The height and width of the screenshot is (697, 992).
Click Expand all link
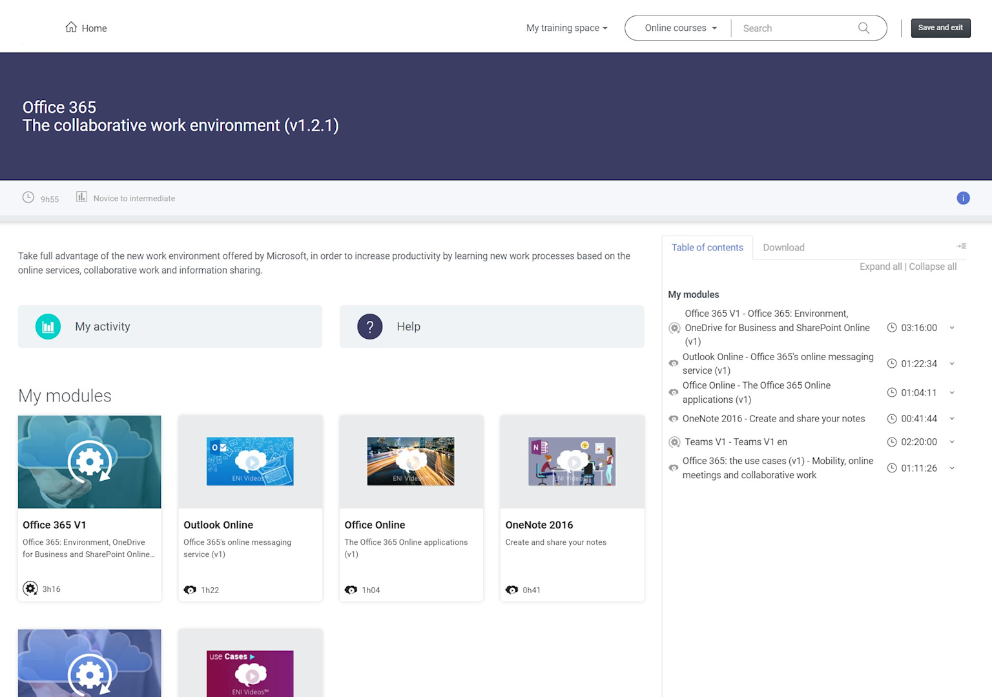click(880, 267)
